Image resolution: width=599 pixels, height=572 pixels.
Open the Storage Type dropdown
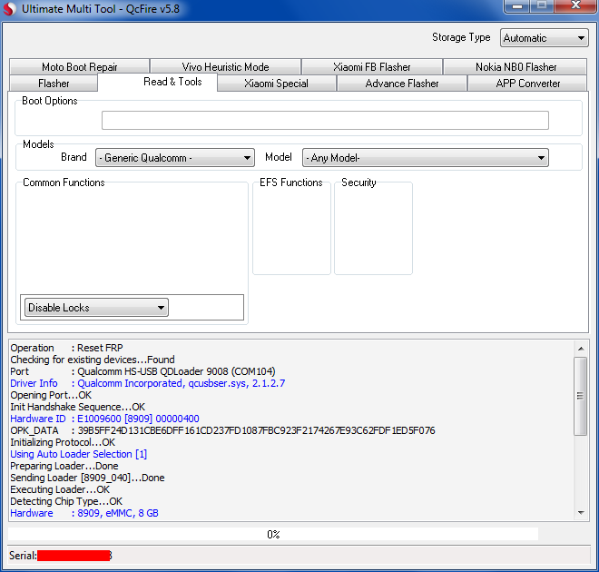[544, 38]
